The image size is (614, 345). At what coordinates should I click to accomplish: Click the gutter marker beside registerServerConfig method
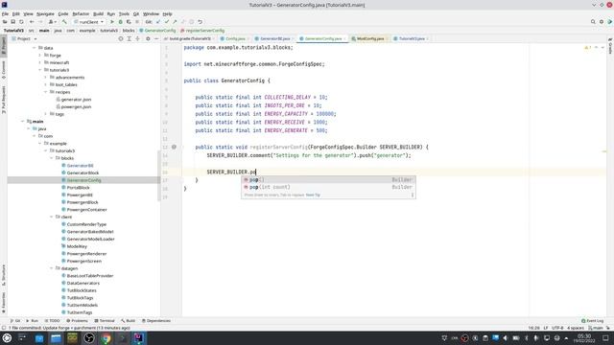tap(174, 147)
